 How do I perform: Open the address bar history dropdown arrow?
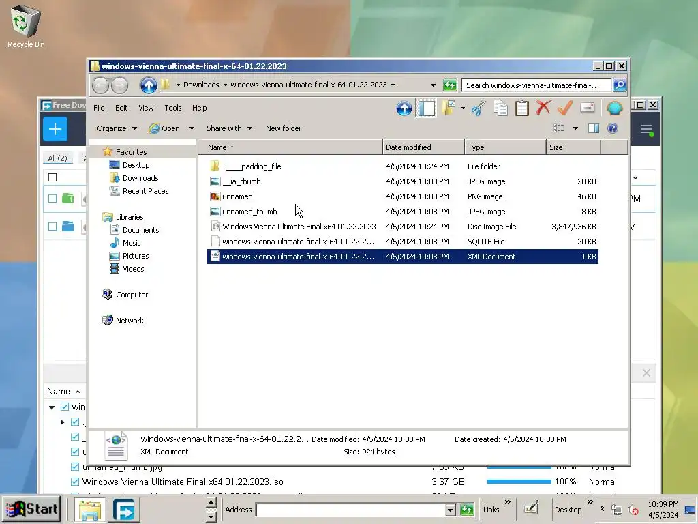pos(433,85)
